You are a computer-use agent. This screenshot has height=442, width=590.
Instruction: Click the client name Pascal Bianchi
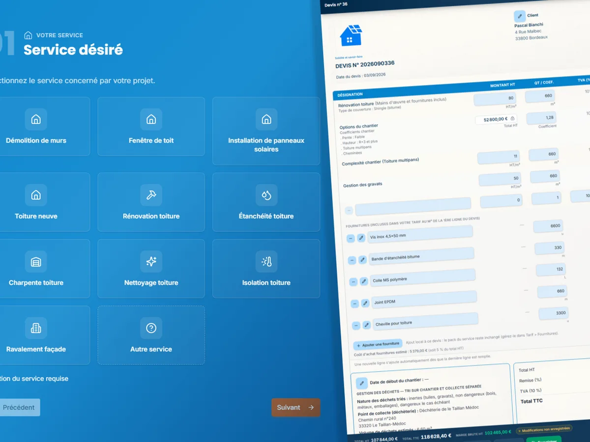click(x=529, y=25)
